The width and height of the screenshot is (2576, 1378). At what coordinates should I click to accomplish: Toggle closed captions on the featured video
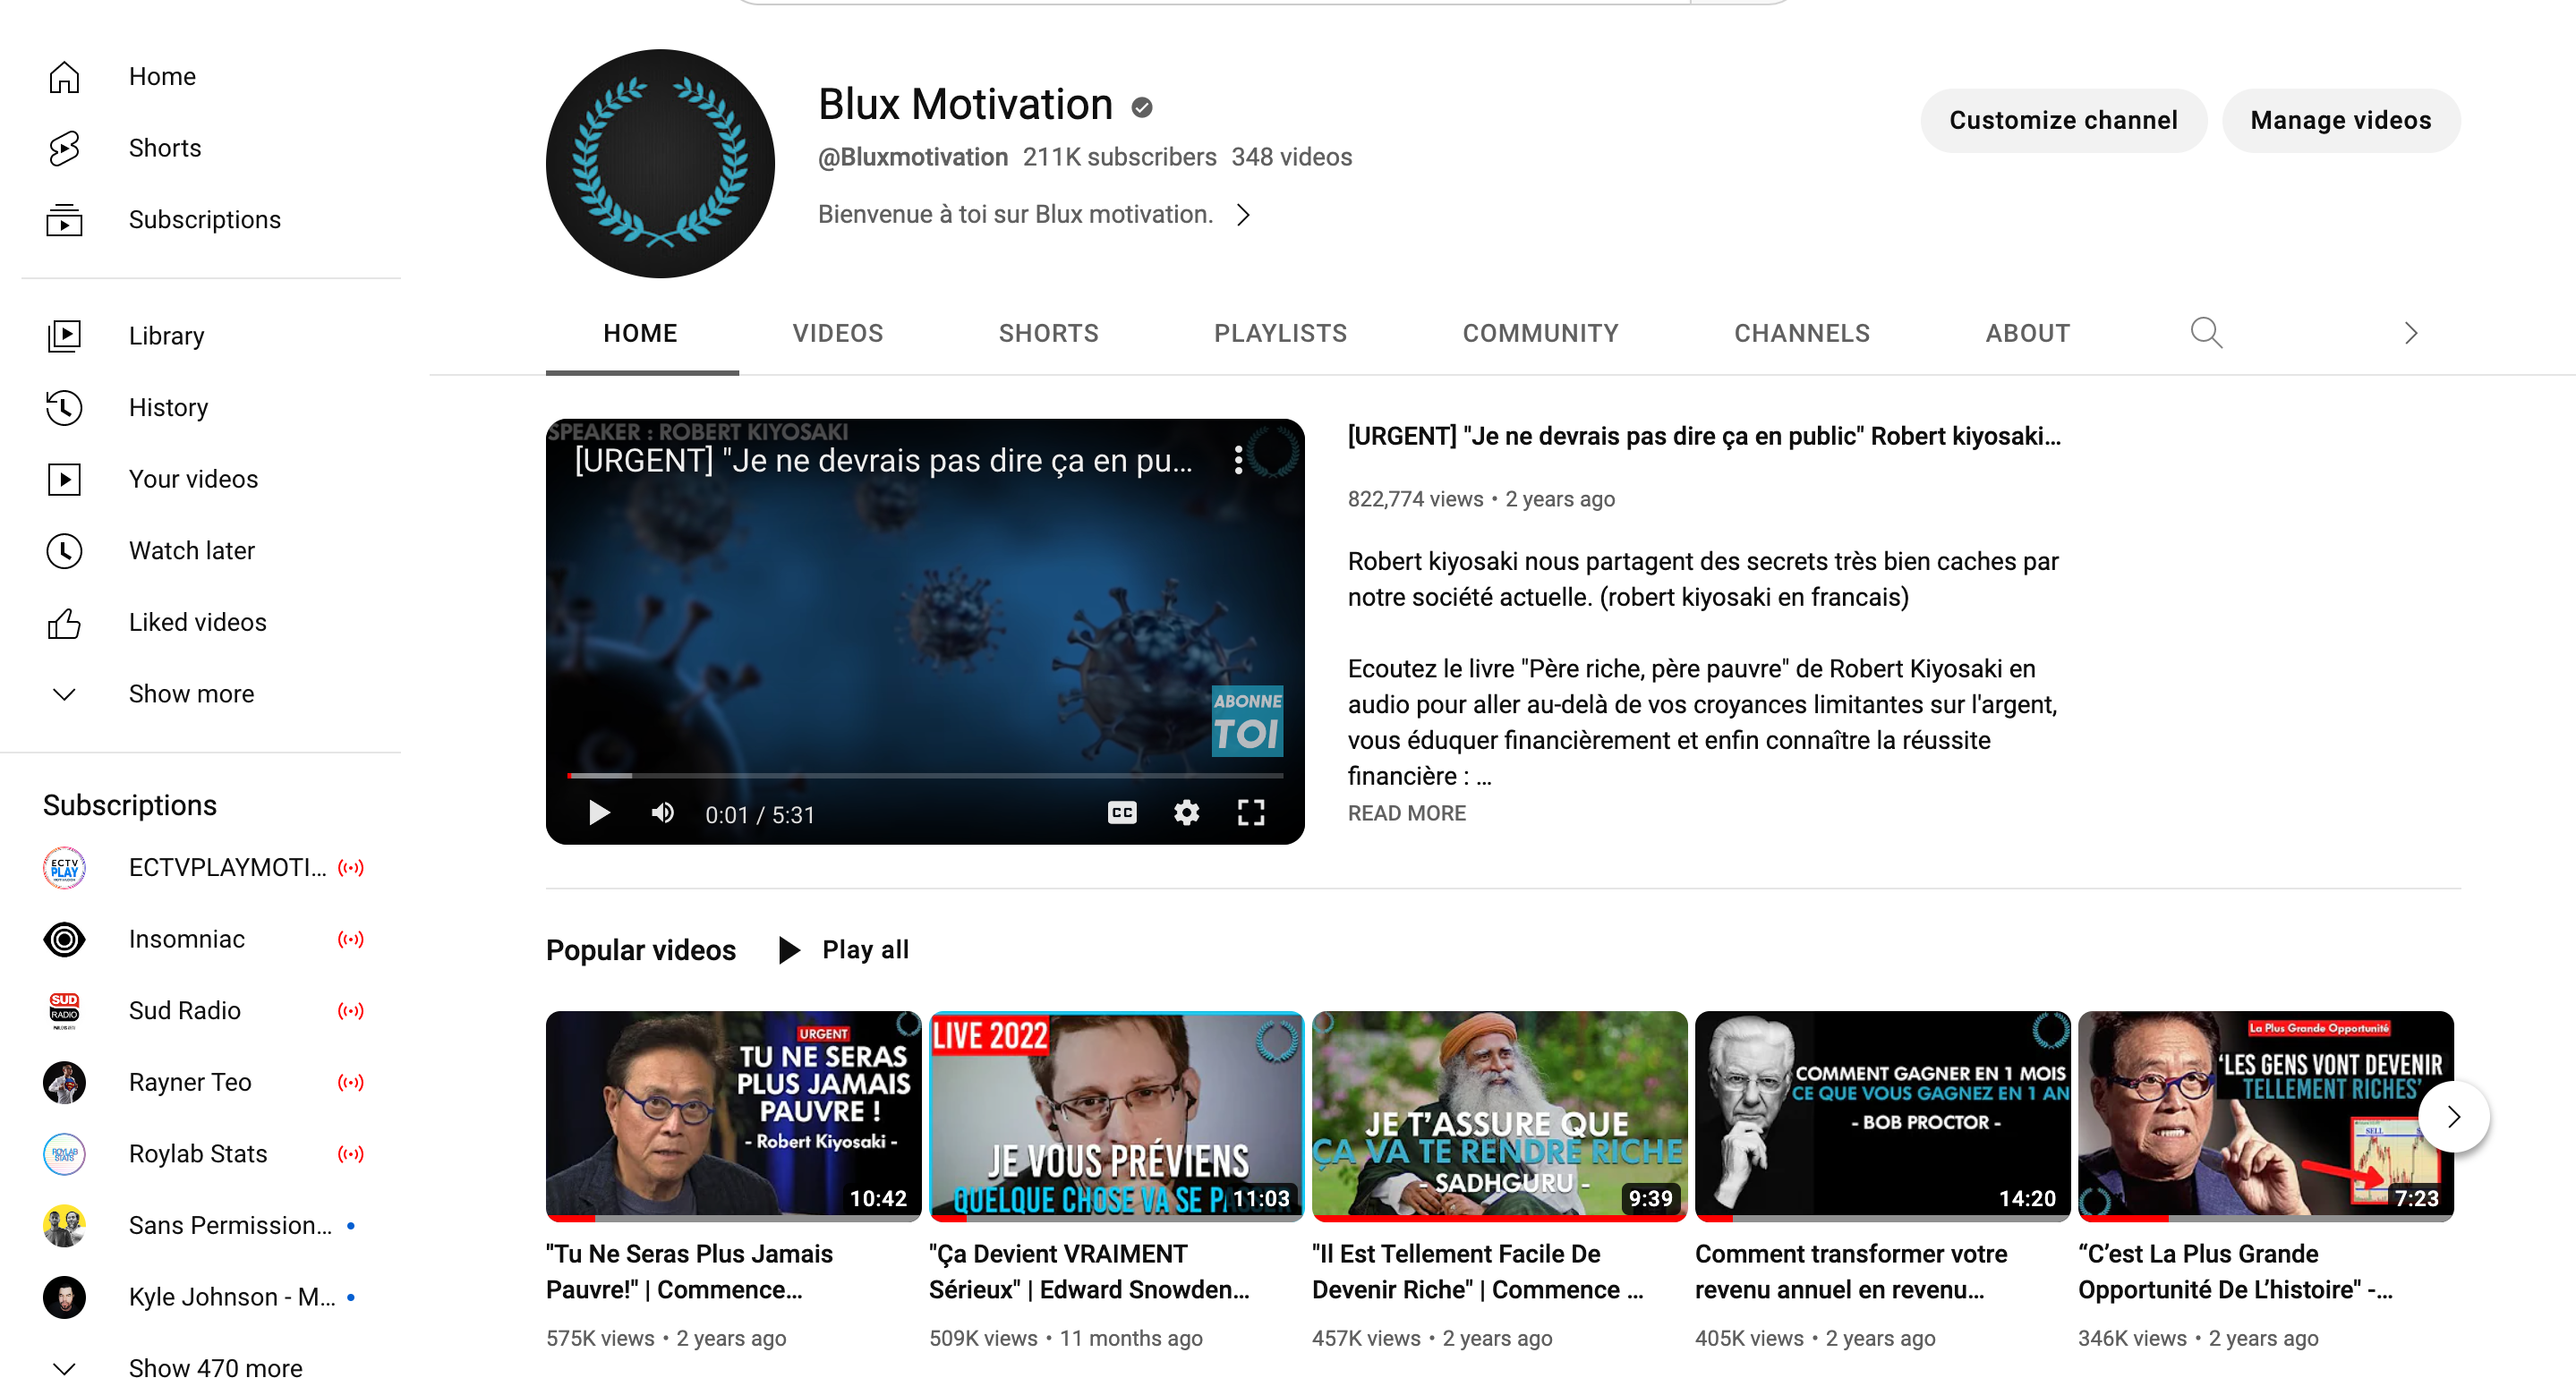[x=1122, y=813]
